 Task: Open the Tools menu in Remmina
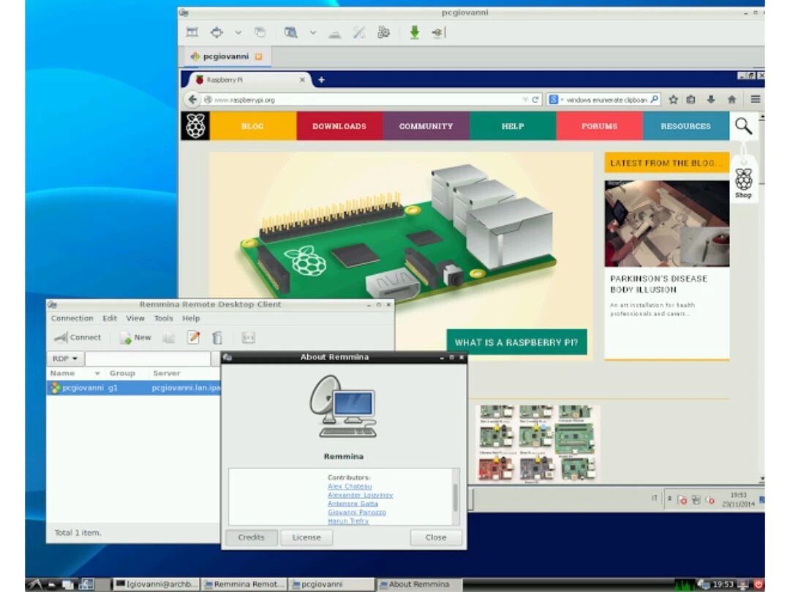point(163,318)
